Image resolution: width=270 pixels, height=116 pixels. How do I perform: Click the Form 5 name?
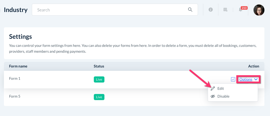coord(15,96)
